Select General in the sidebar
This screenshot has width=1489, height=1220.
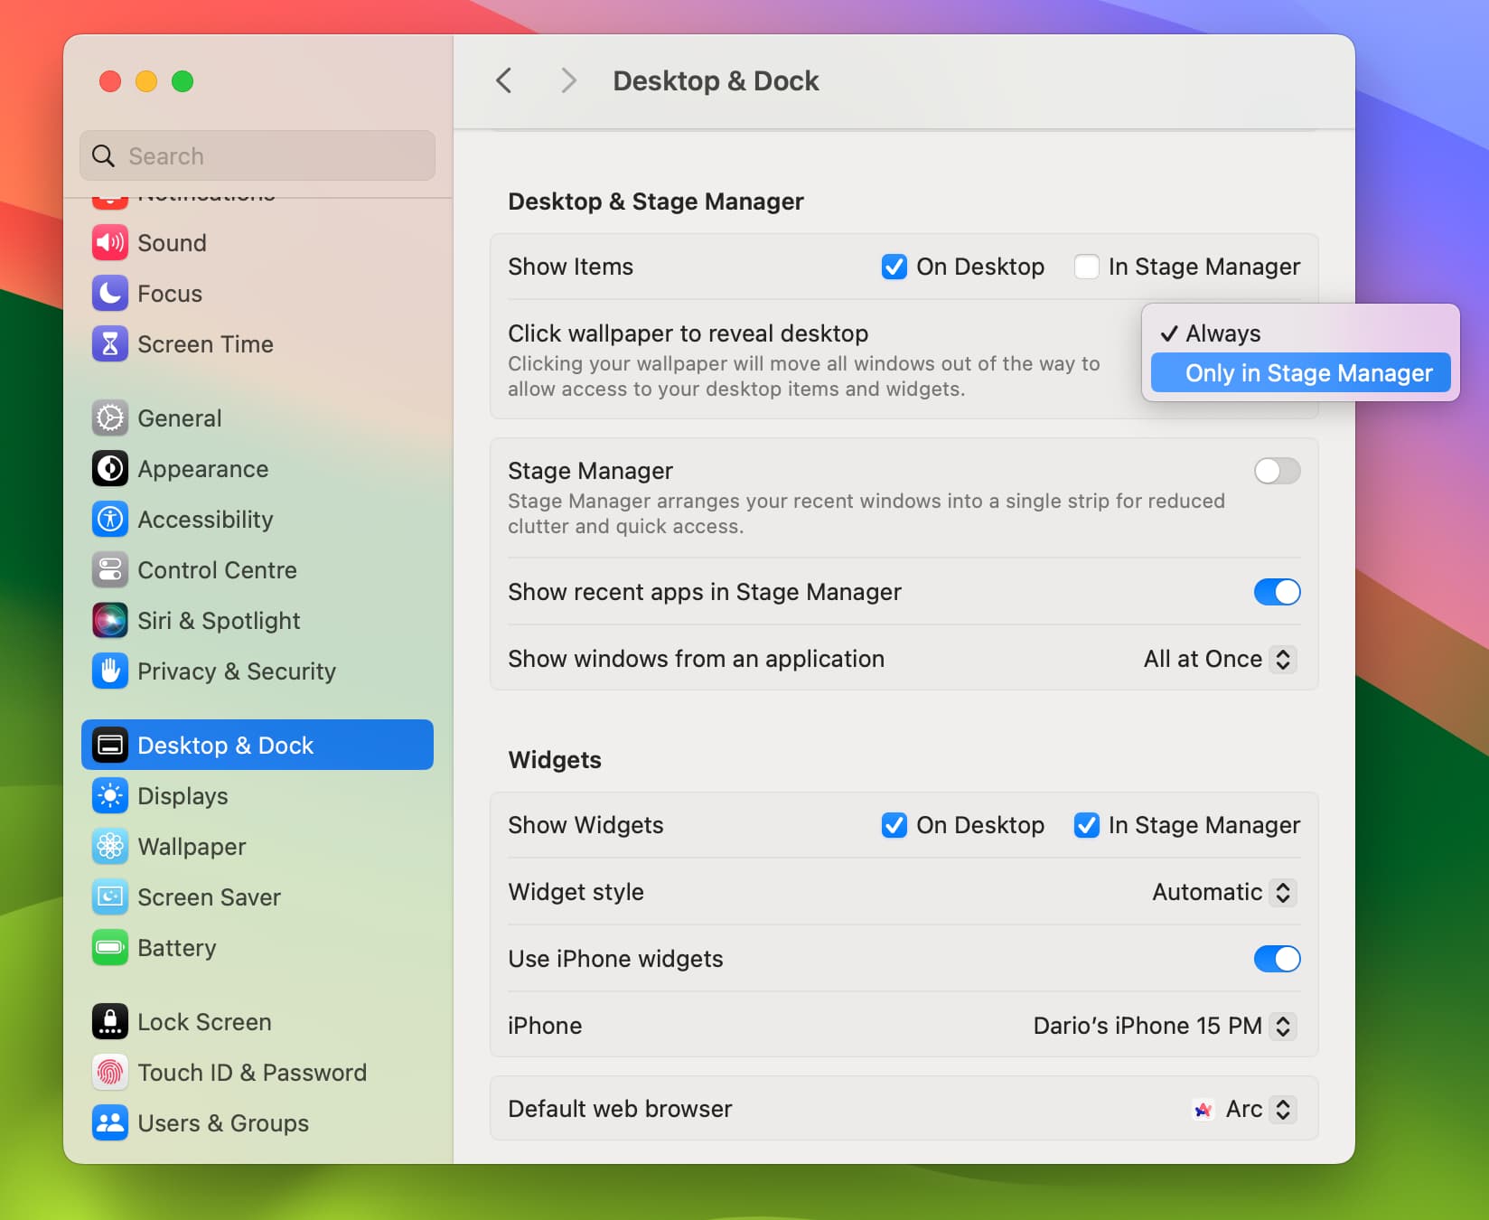(x=258, y=418)
